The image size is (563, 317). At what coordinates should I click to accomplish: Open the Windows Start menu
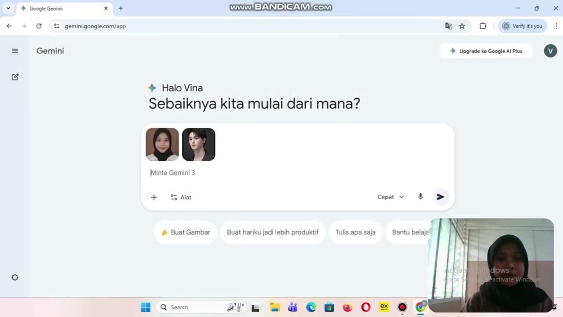pyautogui.click(x=145, y=307)
